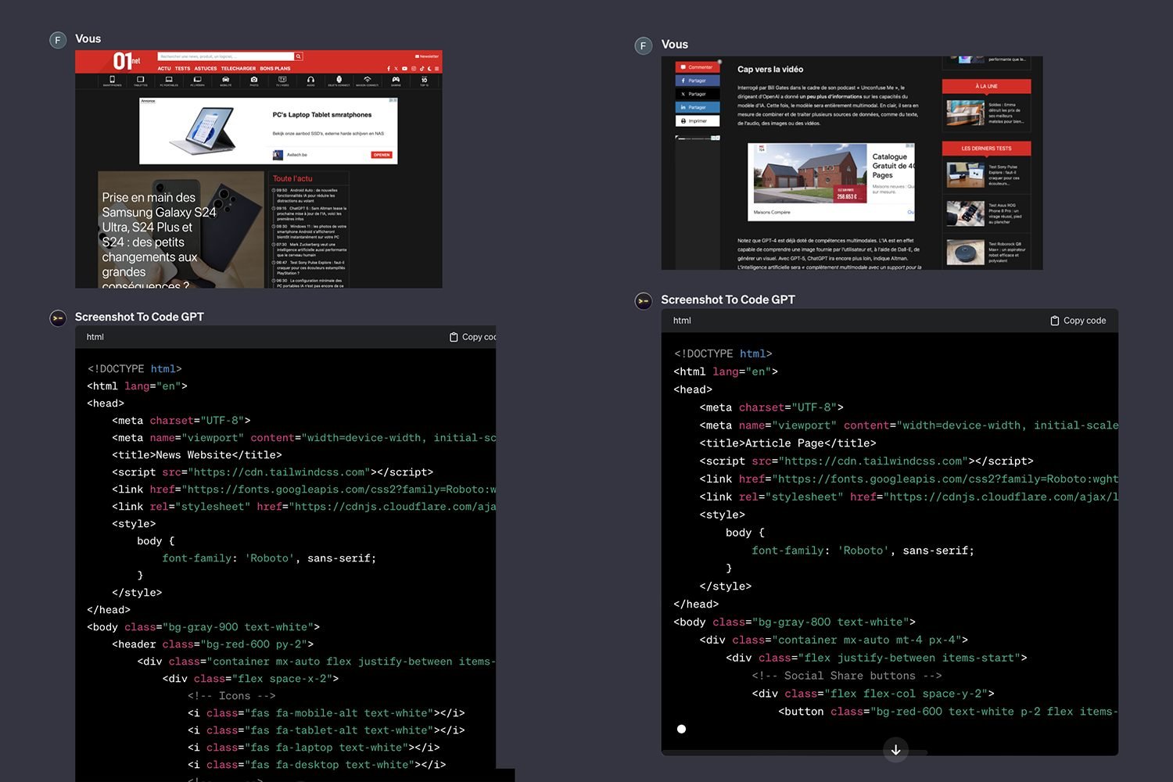Click the 01net search input field

click(x=226, y=56)
